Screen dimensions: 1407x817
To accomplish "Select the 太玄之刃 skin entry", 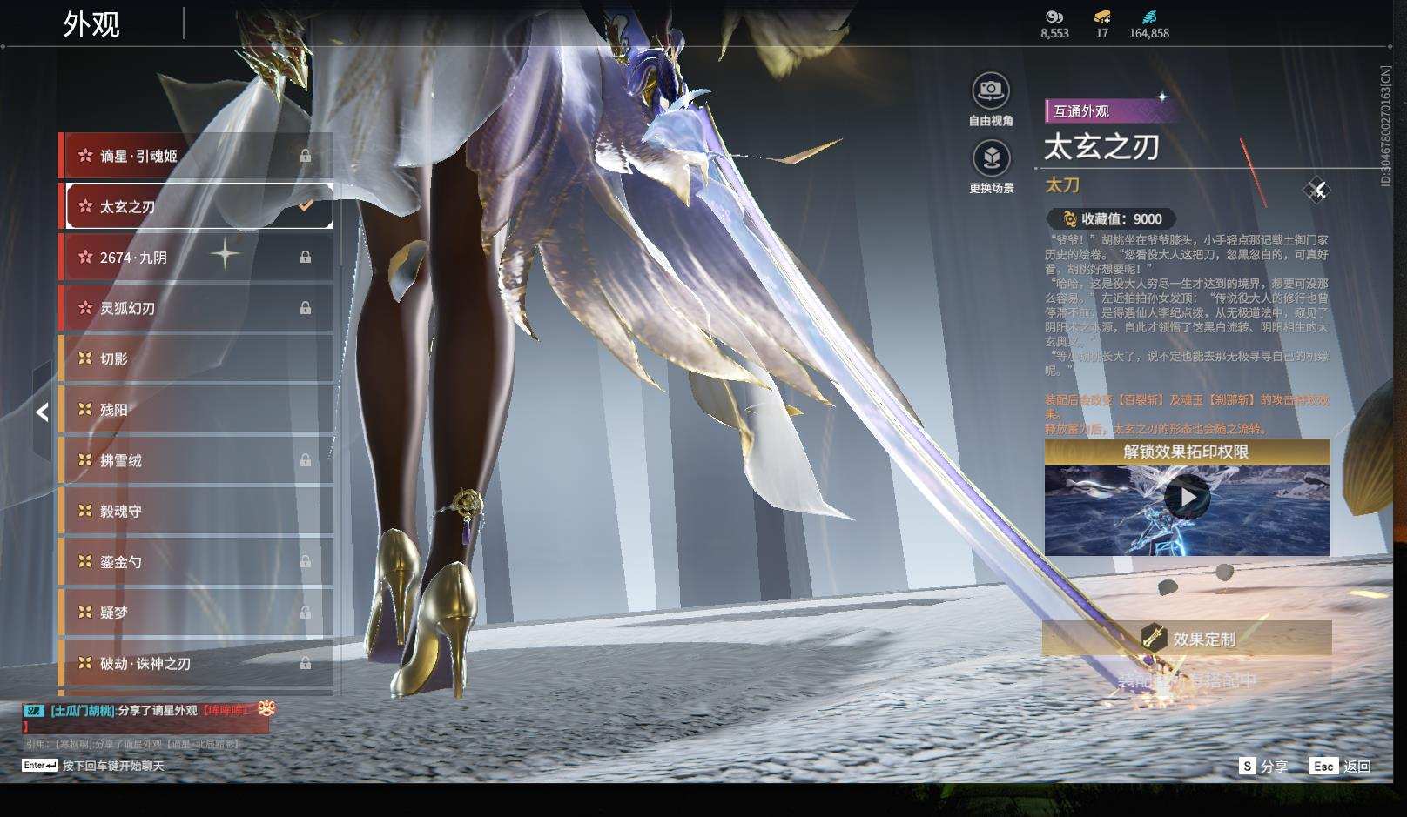I will tap(196, 206).
